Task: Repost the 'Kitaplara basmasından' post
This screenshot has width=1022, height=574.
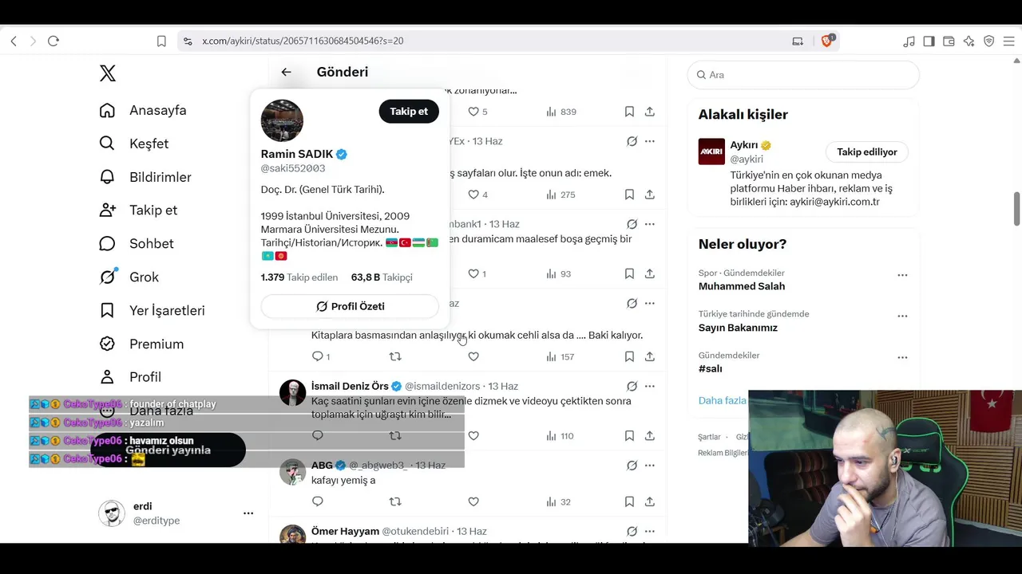Action: point(395,356)
